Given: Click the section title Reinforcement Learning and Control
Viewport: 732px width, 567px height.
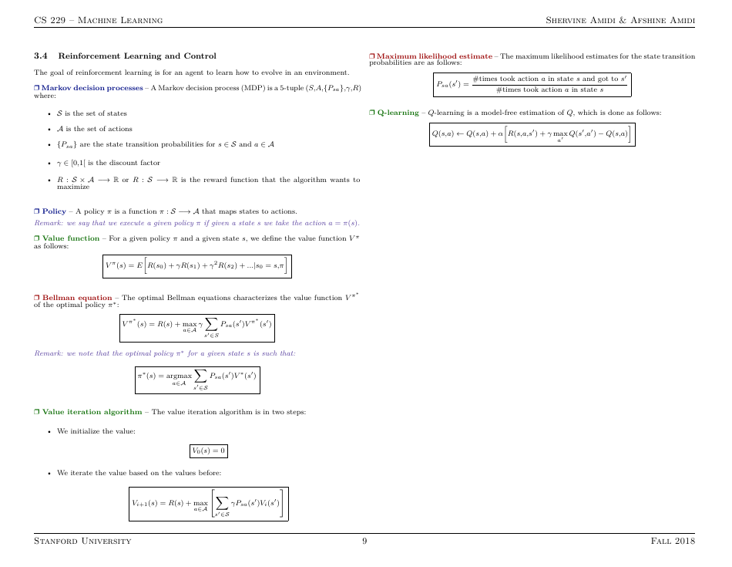Looking at the screenshot, I should coord(137,56).
